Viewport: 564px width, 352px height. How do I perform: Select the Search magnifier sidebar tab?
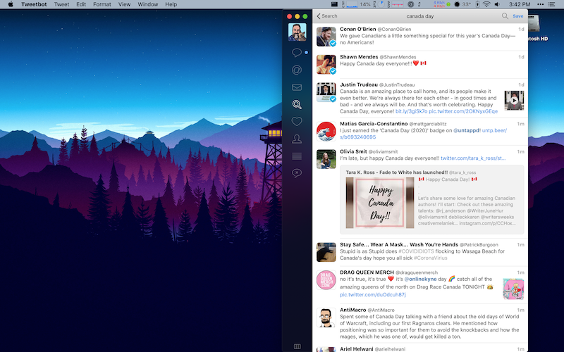coord(296,104)
